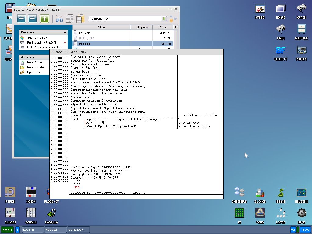Switch to the scrshoot task on taskbar

click(x=76, y=230)
